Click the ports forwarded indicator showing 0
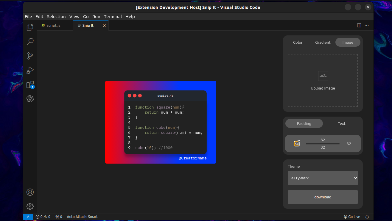The width and height of the screenshot is (392, 221). pos(59,217)
